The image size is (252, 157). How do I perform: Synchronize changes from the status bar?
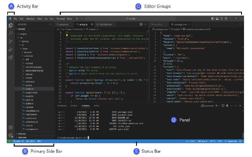coord(23,141)
